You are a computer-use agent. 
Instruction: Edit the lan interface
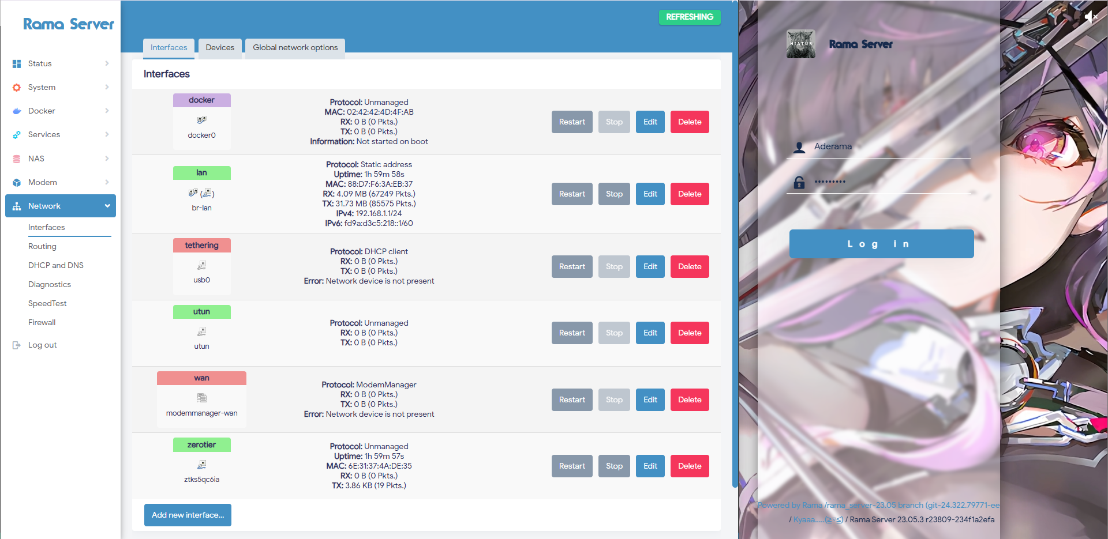650,194
